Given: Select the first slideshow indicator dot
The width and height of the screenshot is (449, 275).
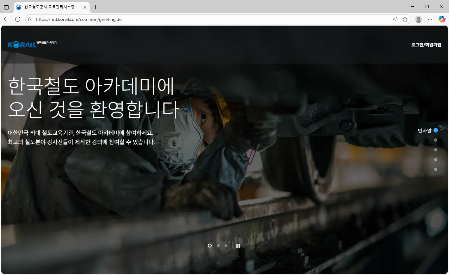Looking at the screenshot, I should tap(209, 246).
